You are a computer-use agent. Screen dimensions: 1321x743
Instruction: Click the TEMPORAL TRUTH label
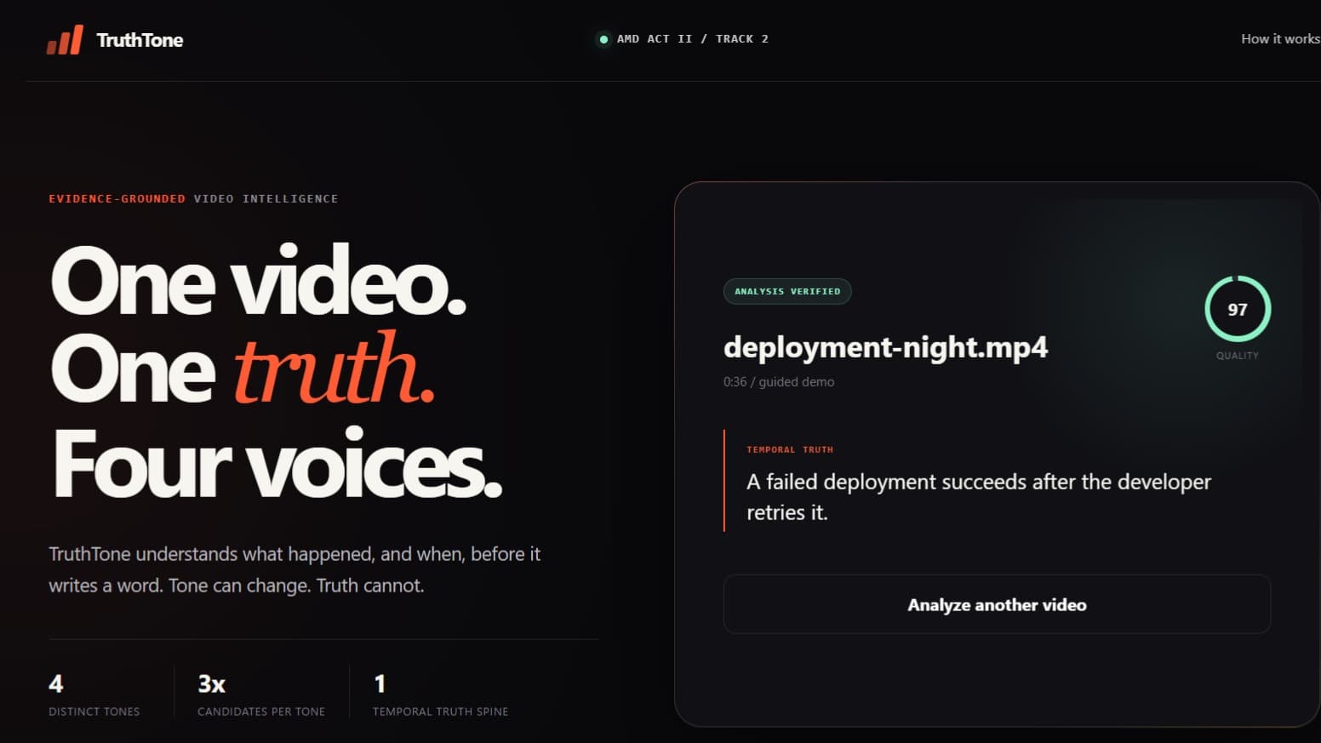click(x=790, y=449)
